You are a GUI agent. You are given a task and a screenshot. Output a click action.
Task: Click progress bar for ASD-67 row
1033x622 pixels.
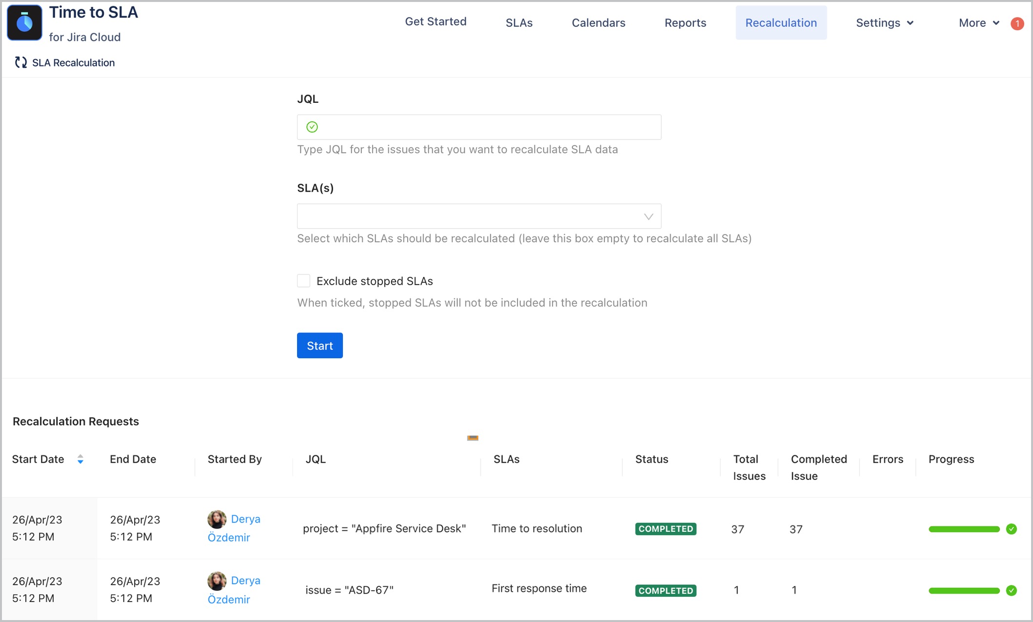coord(964,591)
